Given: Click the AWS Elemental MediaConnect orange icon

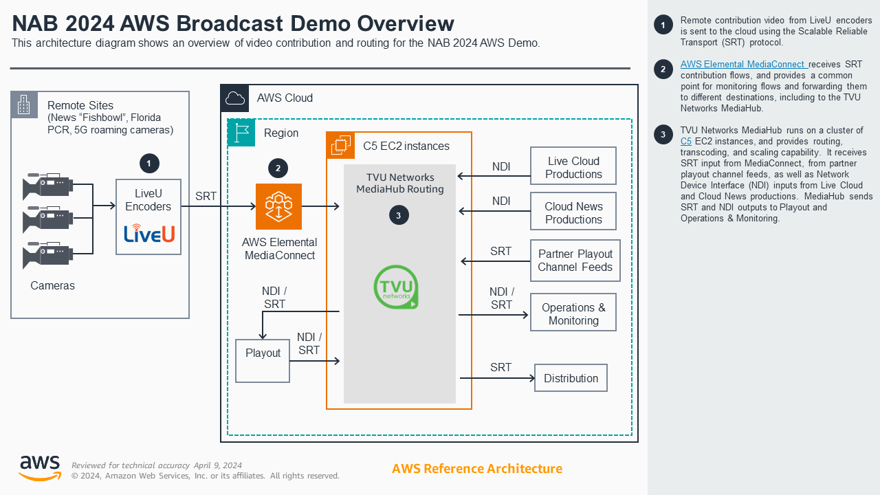Looking at the screenshot, I should tap(278, 206).
